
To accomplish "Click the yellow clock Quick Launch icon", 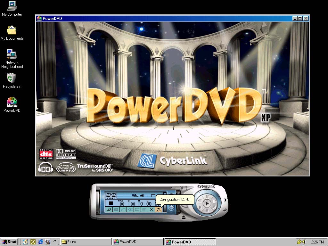I will pyautogui.click(x=33, y=242).
